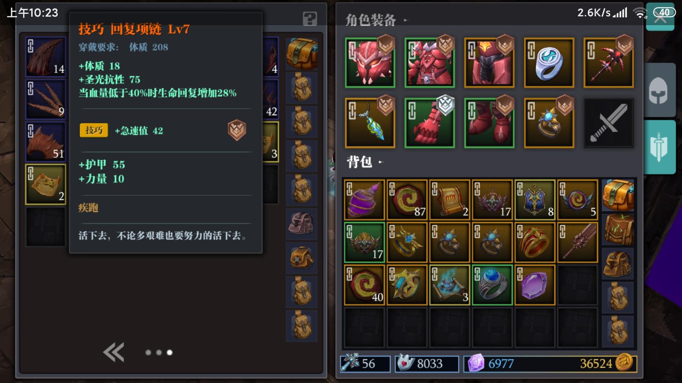Open the green rune backpack bag slot
The width and height of the screenshot is (682, 383).
click(618, 229)
